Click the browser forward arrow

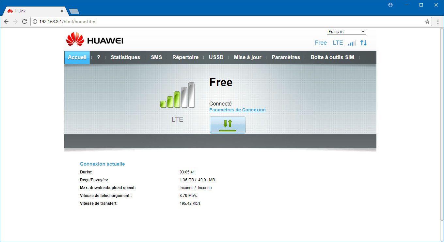(x=15, y=22)
